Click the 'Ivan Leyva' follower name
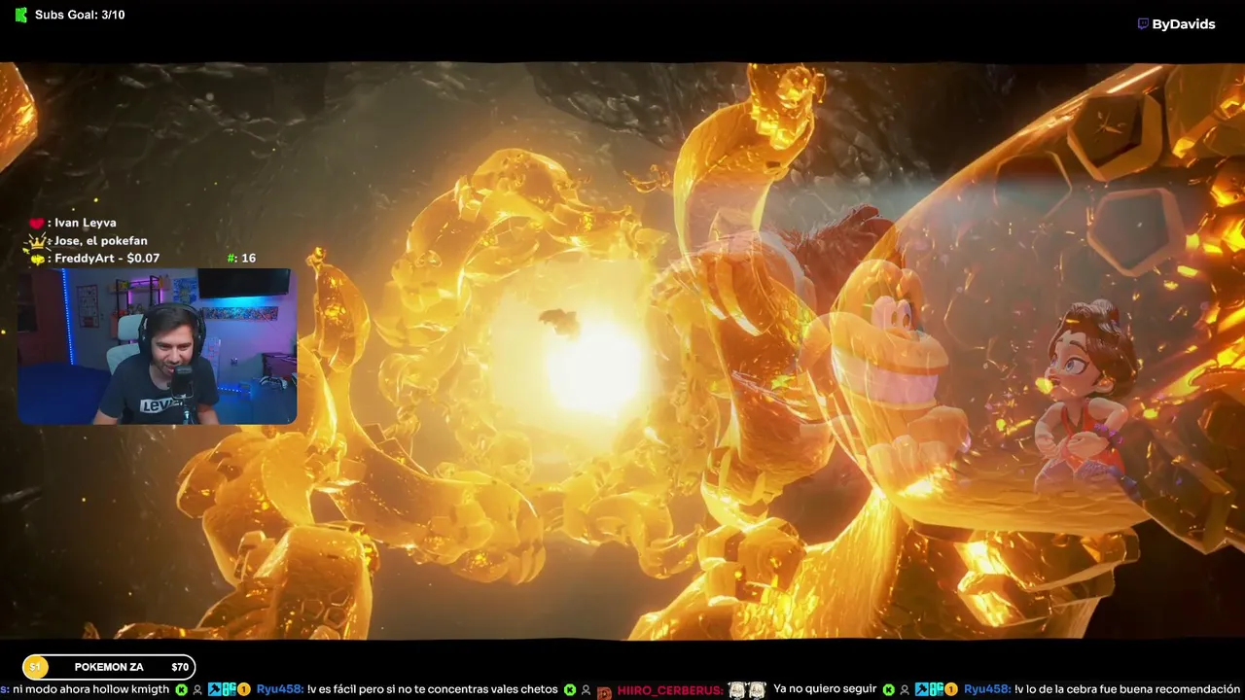 [86, 223]
